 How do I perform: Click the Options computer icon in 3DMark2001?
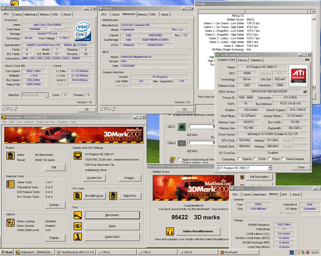point(11,222)
